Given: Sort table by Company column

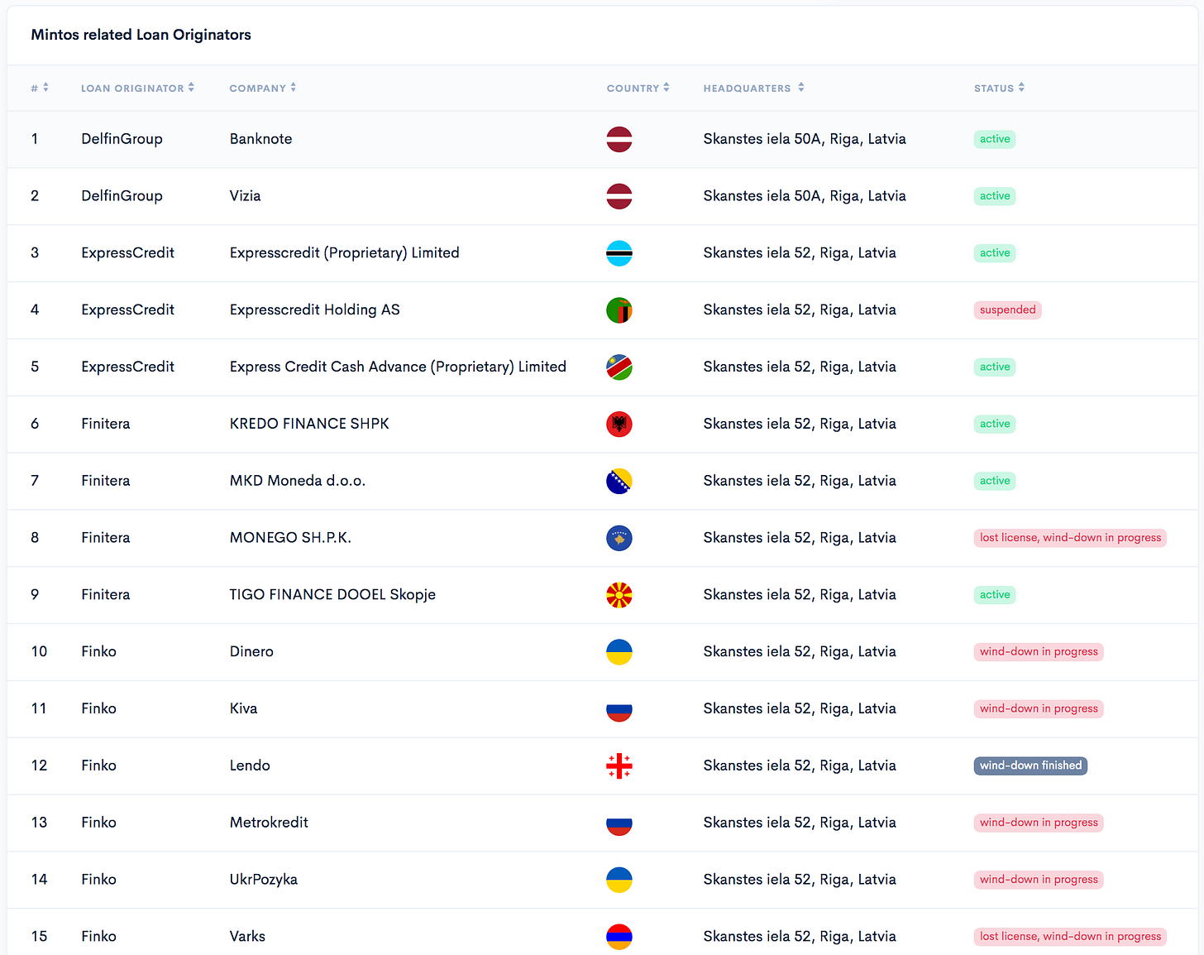Looking at the screenshot, I should point(262,88).
